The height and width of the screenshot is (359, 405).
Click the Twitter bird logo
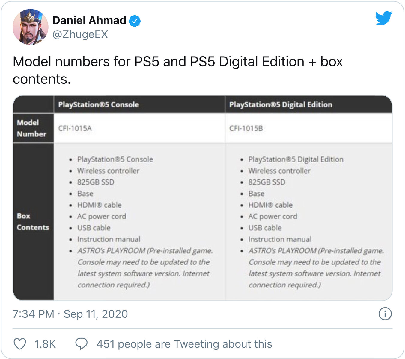(383, 18)
